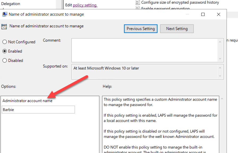The image size is (238, 153).
Task: Select the Not Configured radio button
Action: tap(4, 42)
